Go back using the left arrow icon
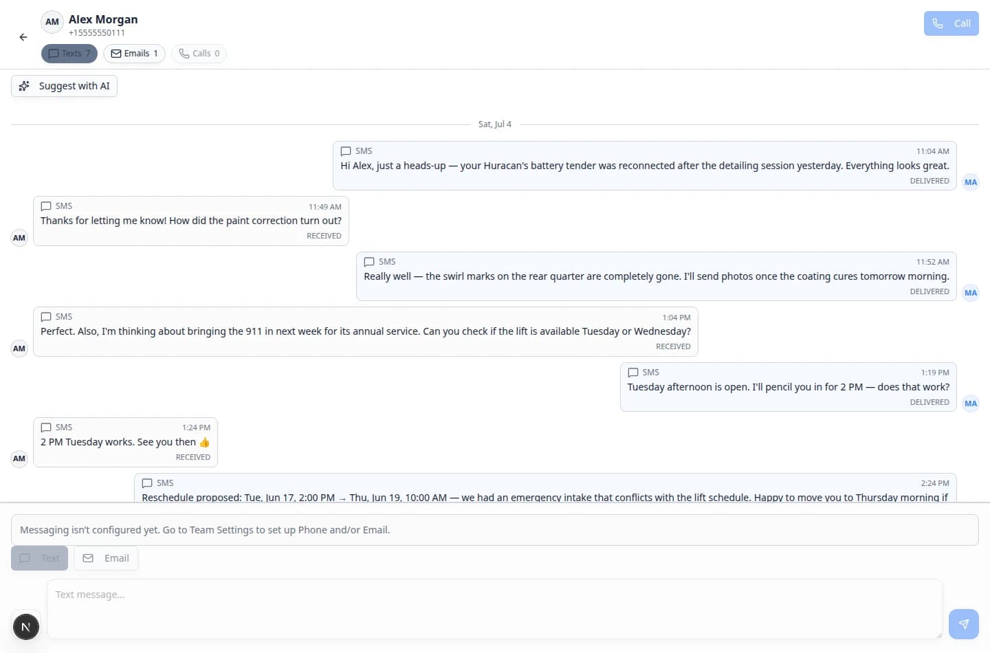 (x=23, y=37)
